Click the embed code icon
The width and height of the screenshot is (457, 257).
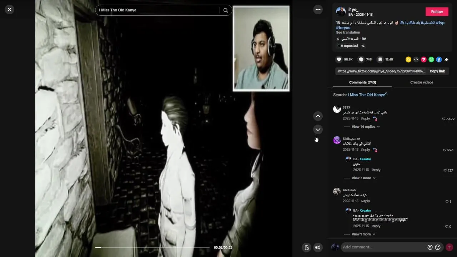pyautogui.click(x=416, y=60)
